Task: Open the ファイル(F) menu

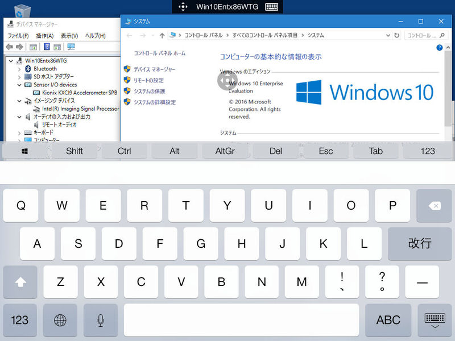Action: point(18,36)
